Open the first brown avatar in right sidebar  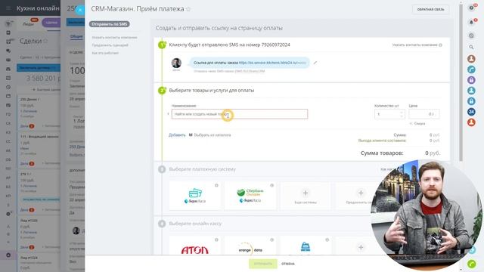[x=471, y=59]
